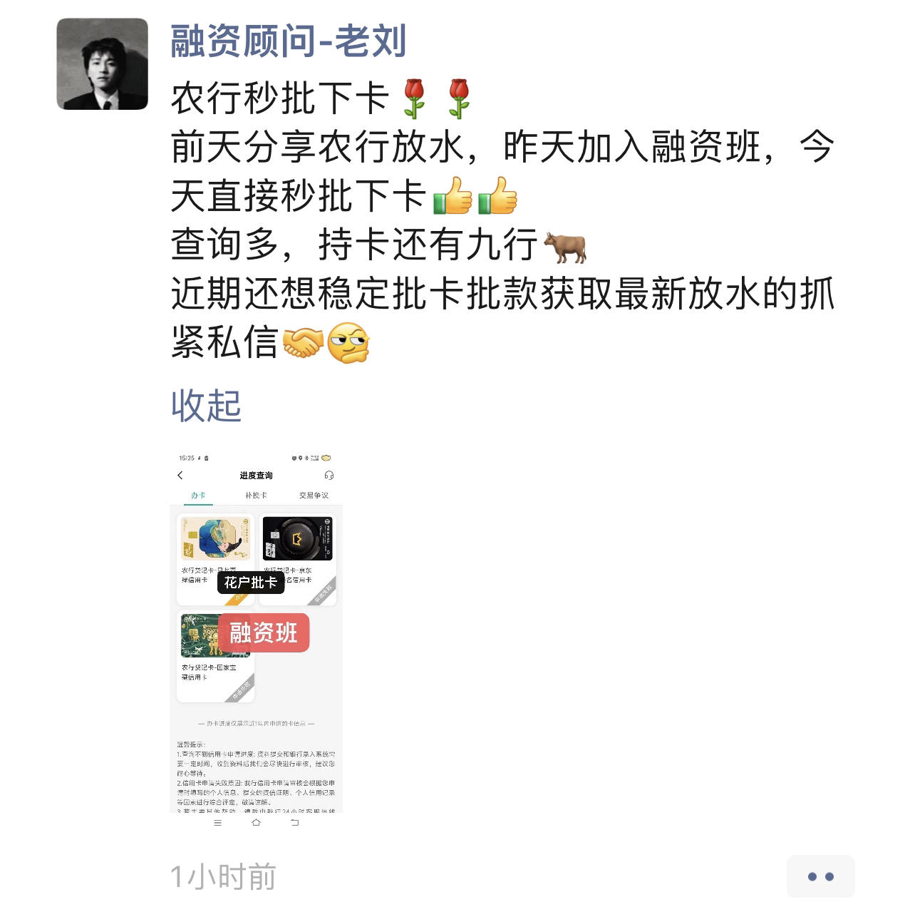Select the black 京东 credit card image
The height and width of the screenshot is (912, 915).
(x=298, y=538)
